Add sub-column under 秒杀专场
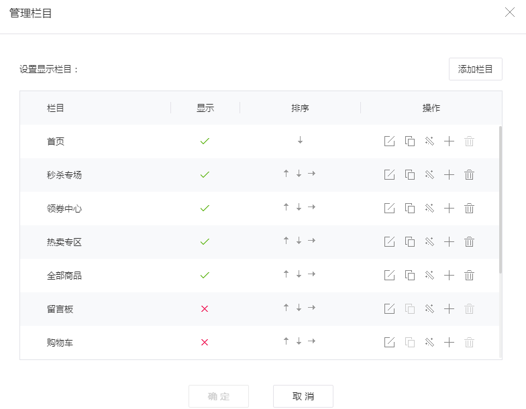This screenshot has height=409, width=526. point(449,174)
